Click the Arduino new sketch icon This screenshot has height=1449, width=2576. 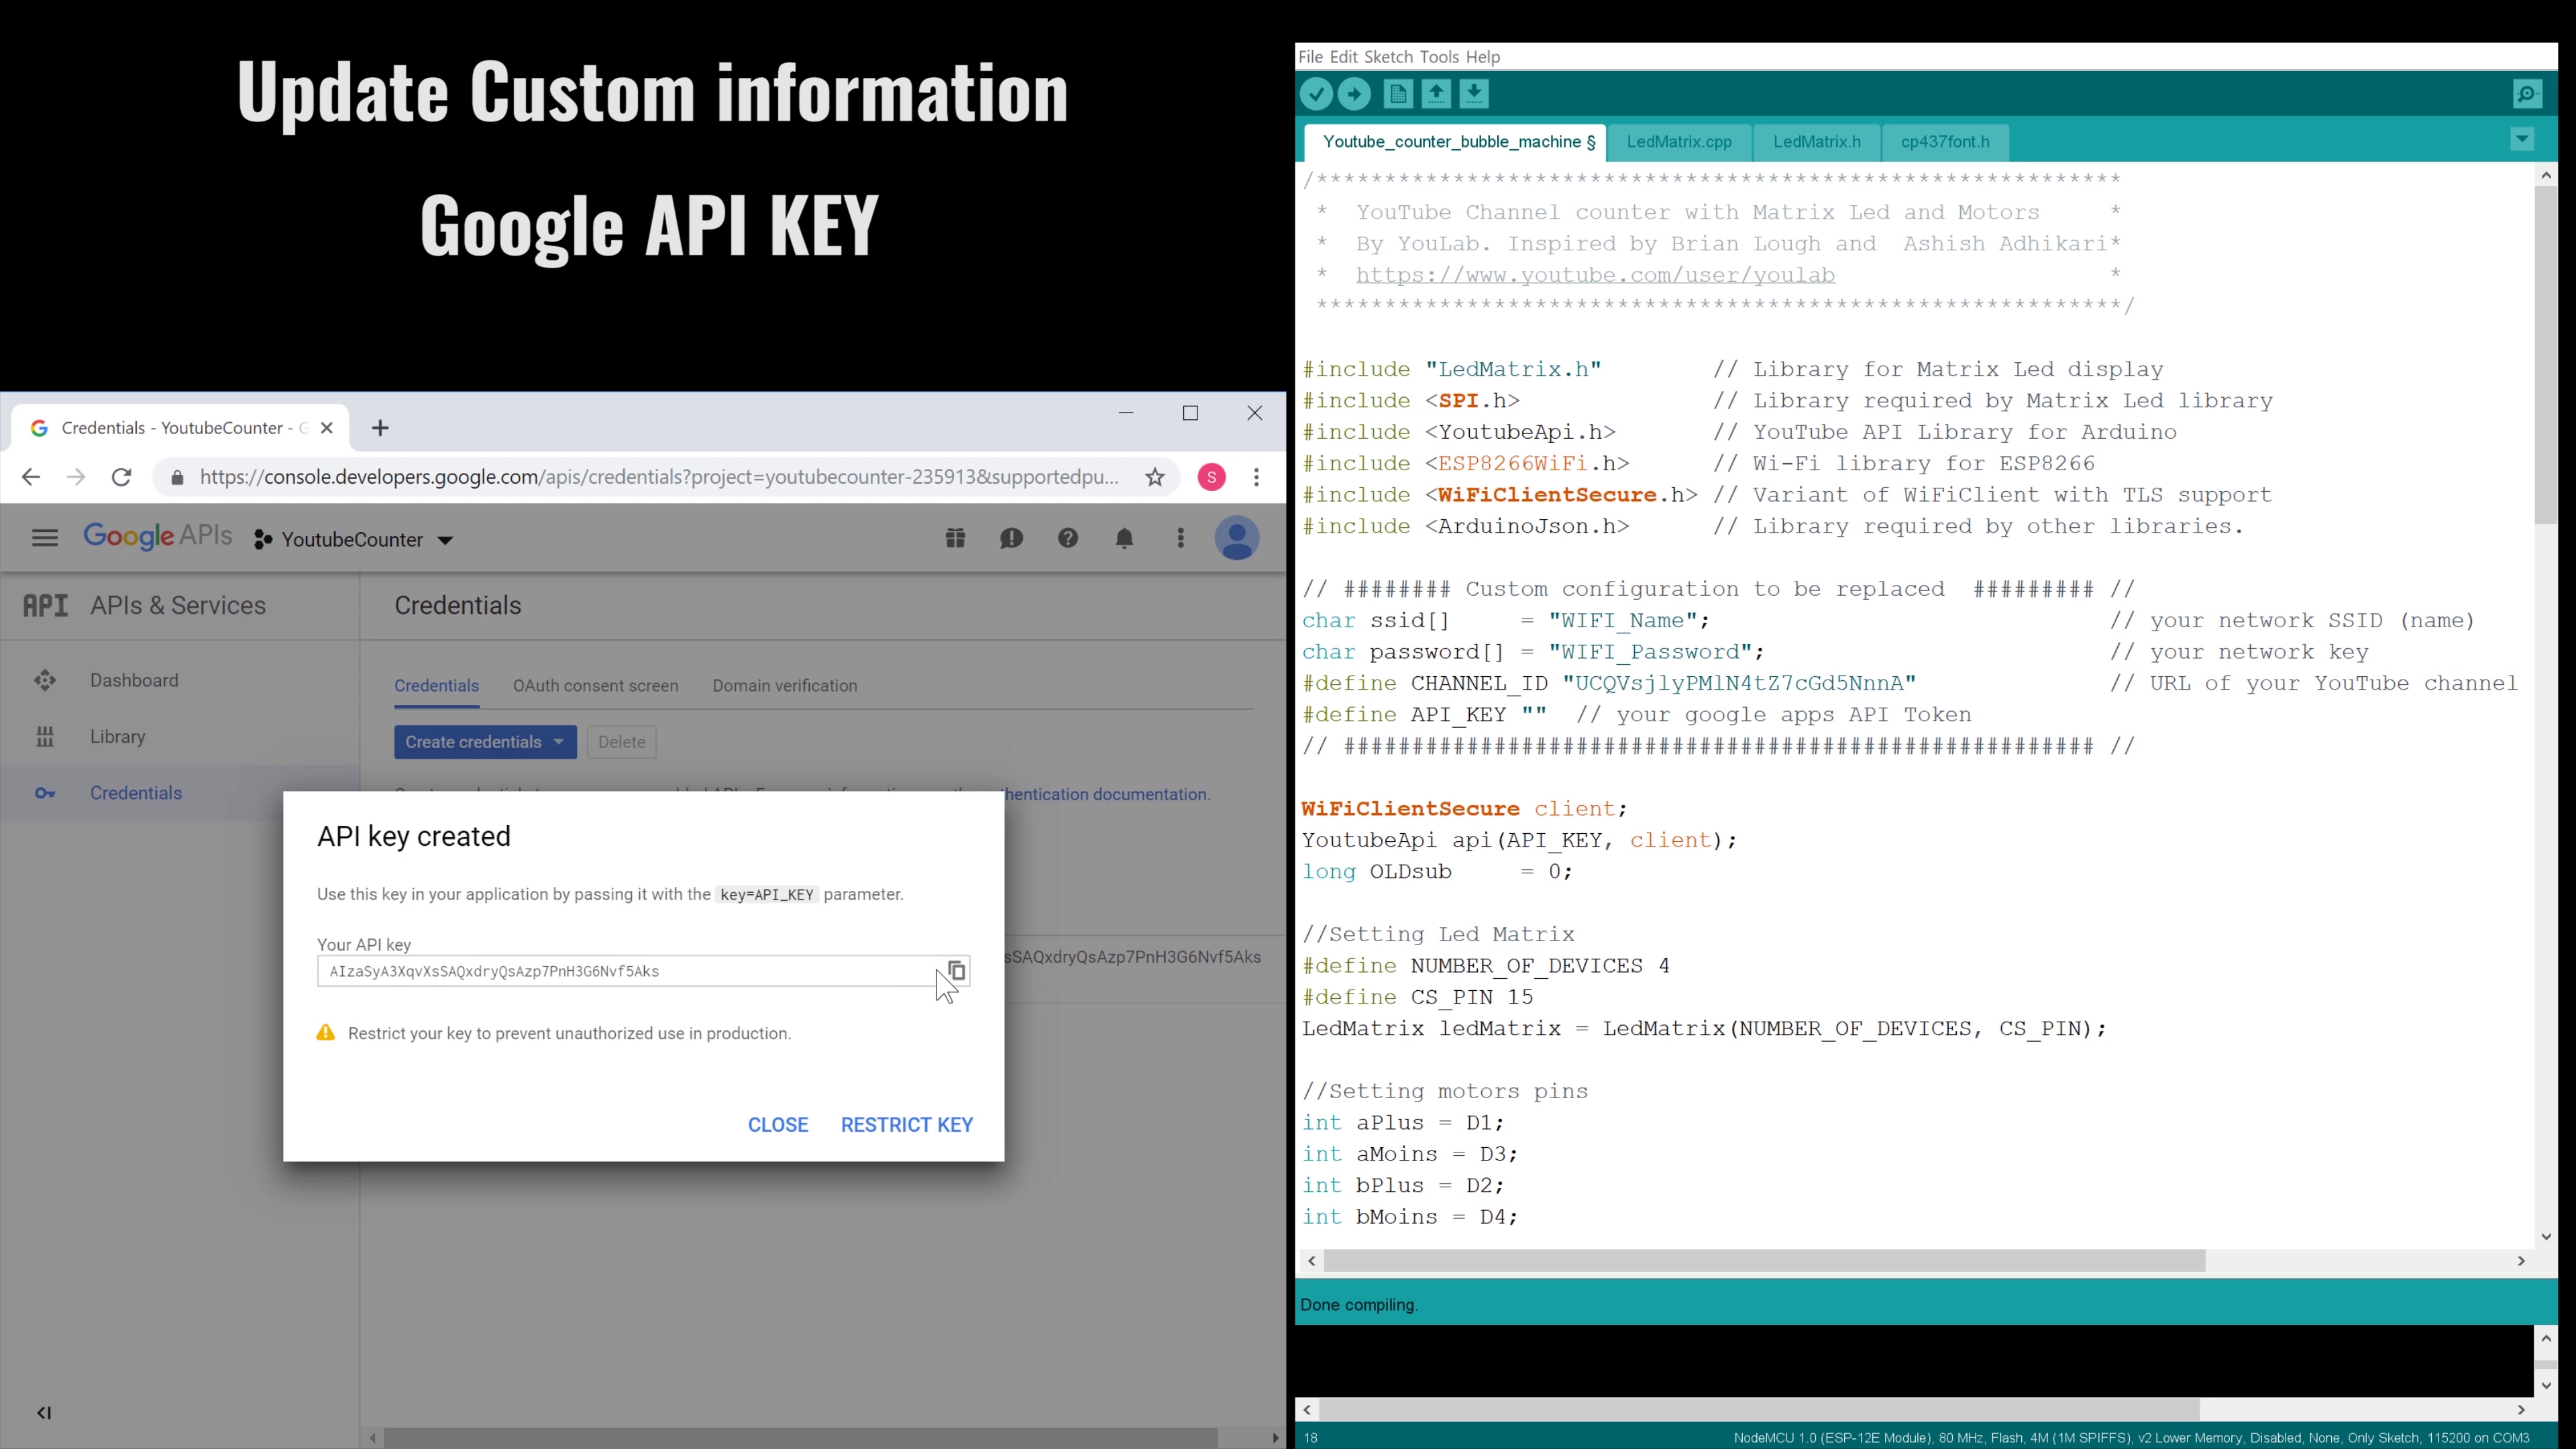coord(1398,94)
